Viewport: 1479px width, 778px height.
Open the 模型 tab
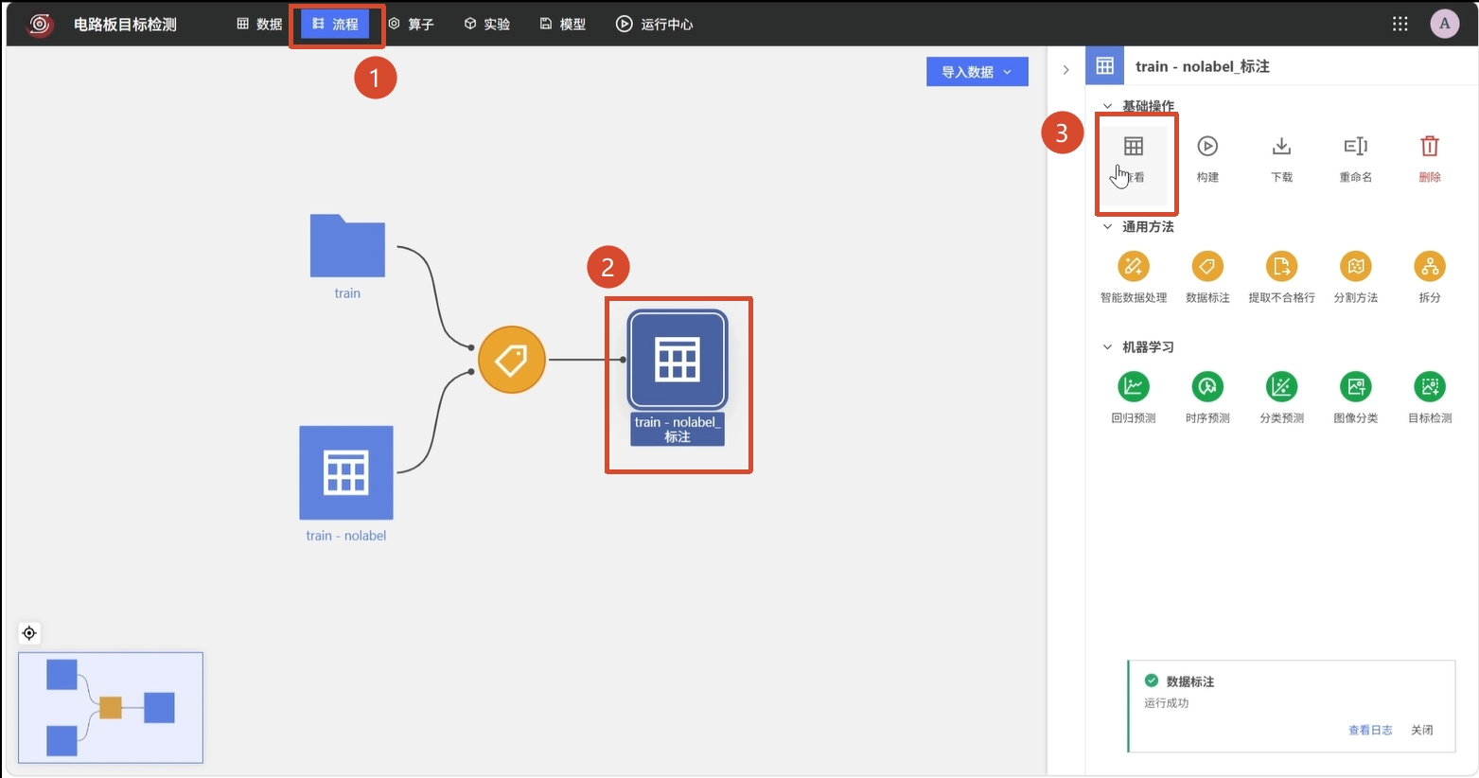point(562,24)
